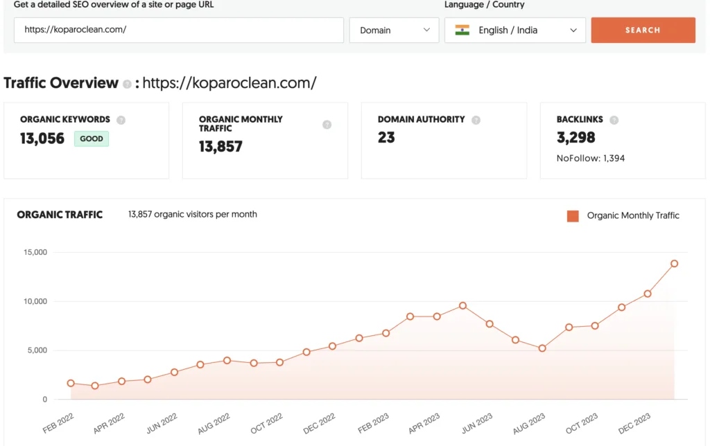
Task: Click the 3,298 backlinks value
Action: point(575,138)
